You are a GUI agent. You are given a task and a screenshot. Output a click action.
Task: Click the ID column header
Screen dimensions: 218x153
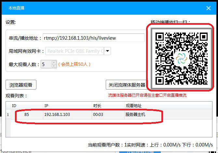click(x=27, y=105)
